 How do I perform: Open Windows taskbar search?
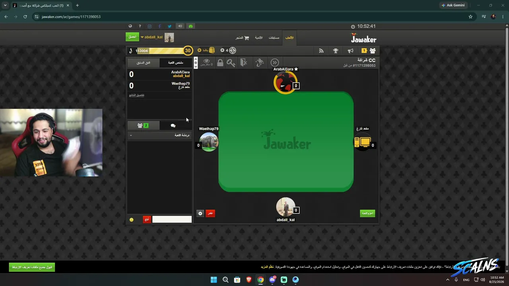pos(225,280)
